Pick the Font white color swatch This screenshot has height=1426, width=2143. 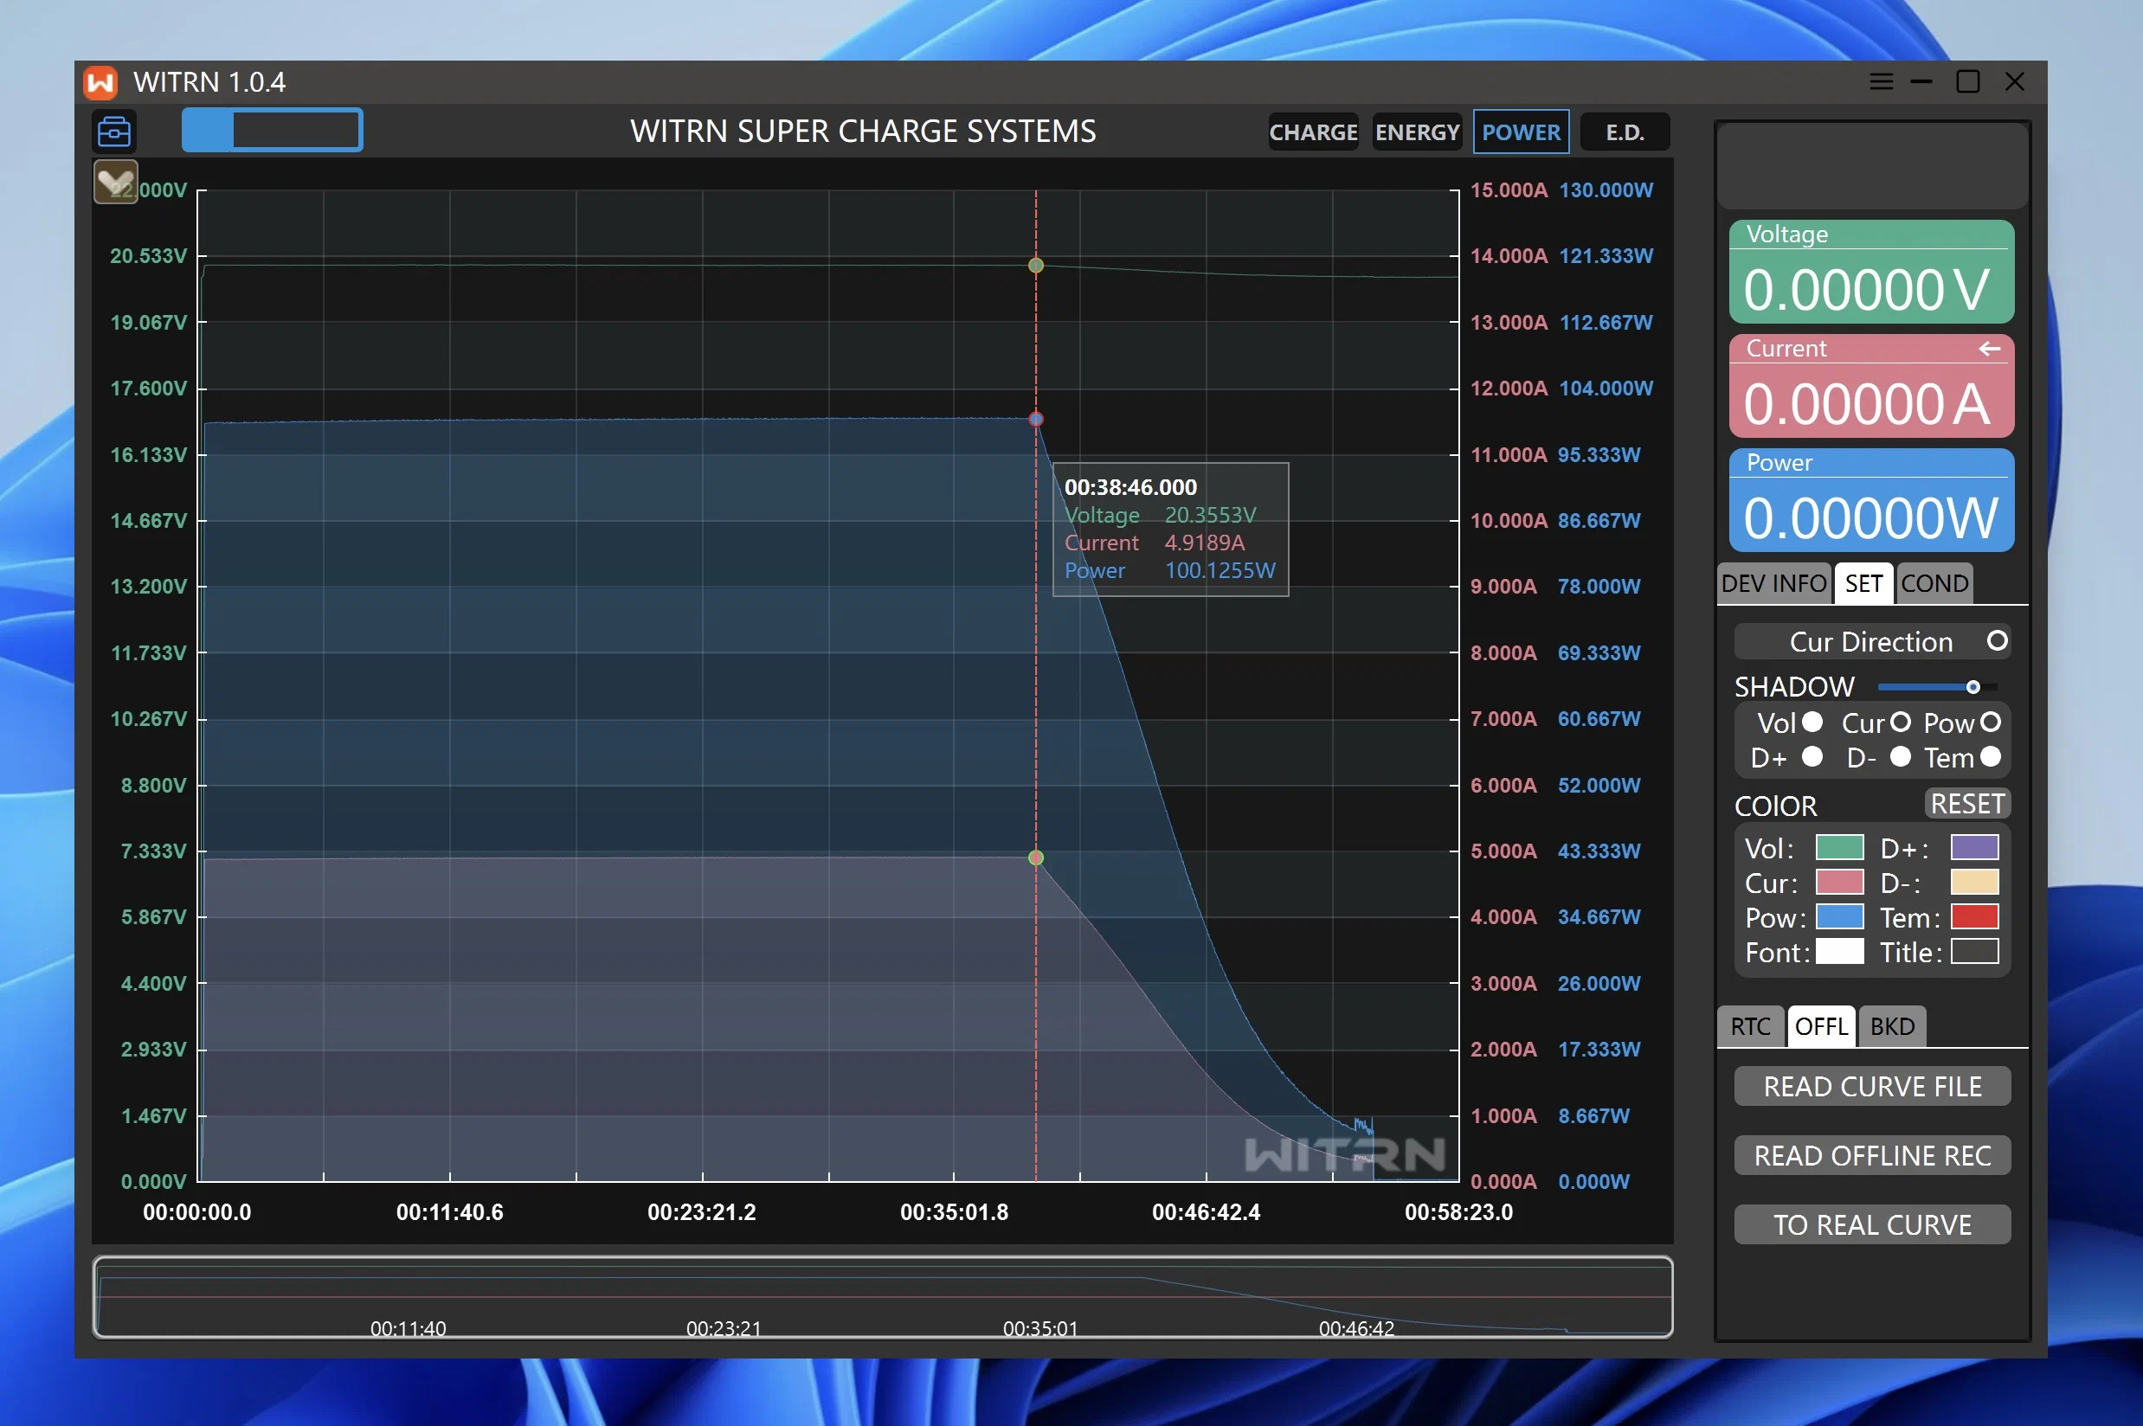(x=1839, y=951)
